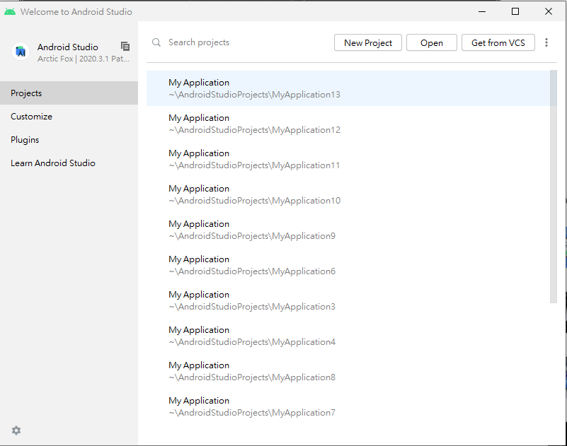Open project MyApplication4

coord(348,336)
